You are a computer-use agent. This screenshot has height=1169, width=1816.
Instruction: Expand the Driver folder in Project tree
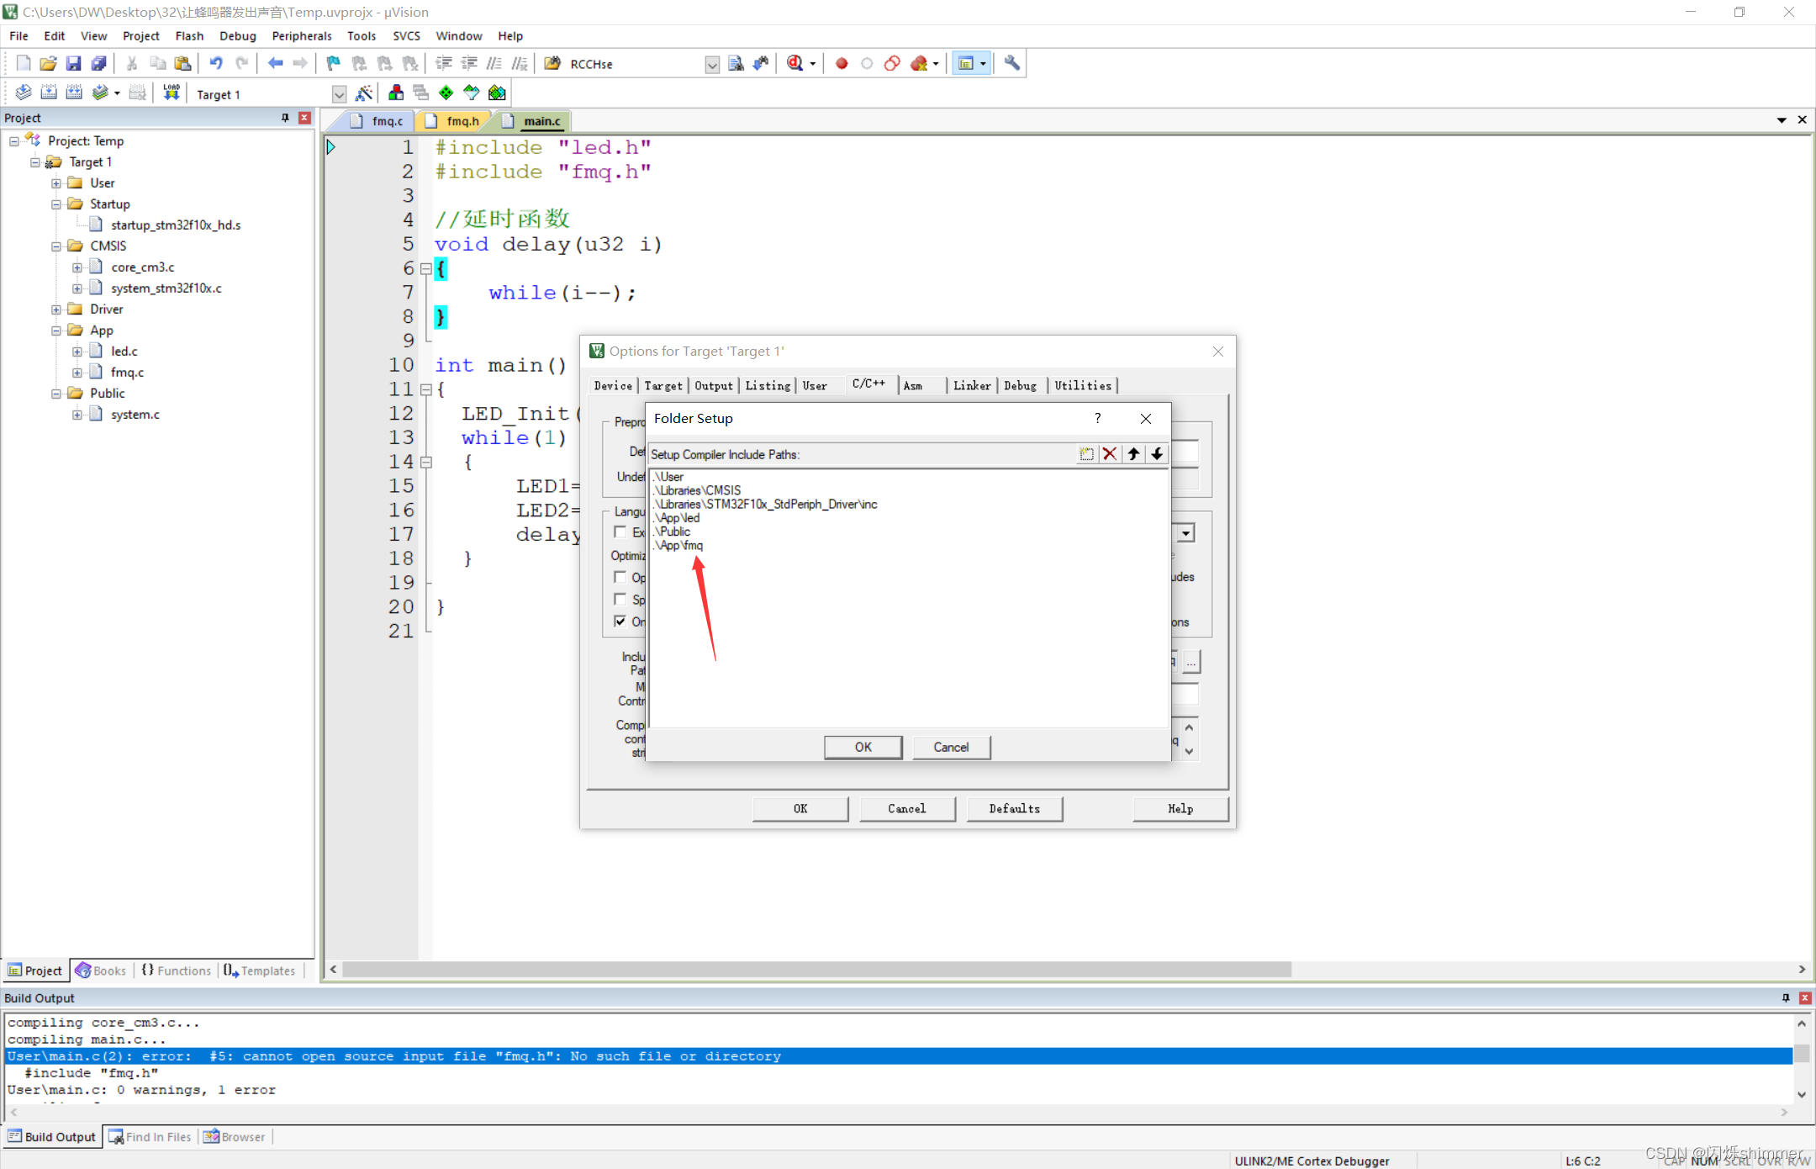[55, 309]
